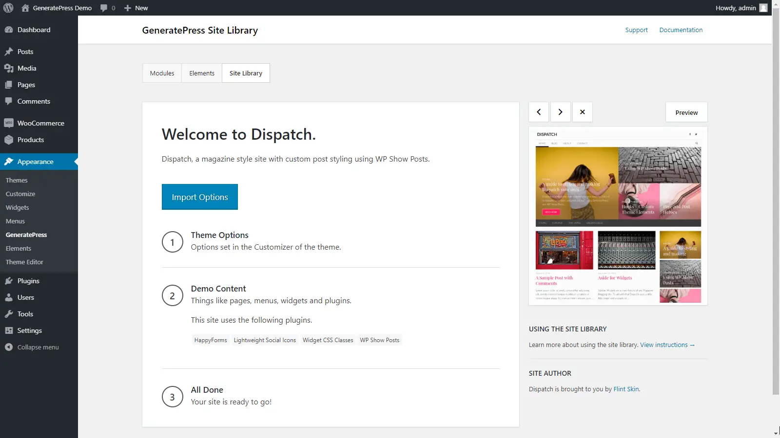Click the GeneratePress Demo site name
Image resolution: width=780 pixels, height=438 pixels.
tap(62, 8)
